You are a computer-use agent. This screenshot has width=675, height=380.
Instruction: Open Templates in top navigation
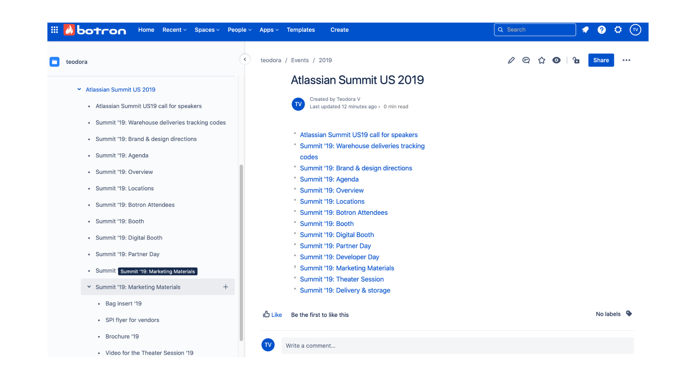click(301, 30)
